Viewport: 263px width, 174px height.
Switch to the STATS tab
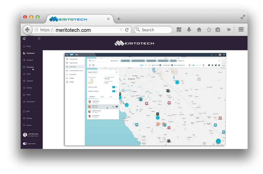point(102,97)
